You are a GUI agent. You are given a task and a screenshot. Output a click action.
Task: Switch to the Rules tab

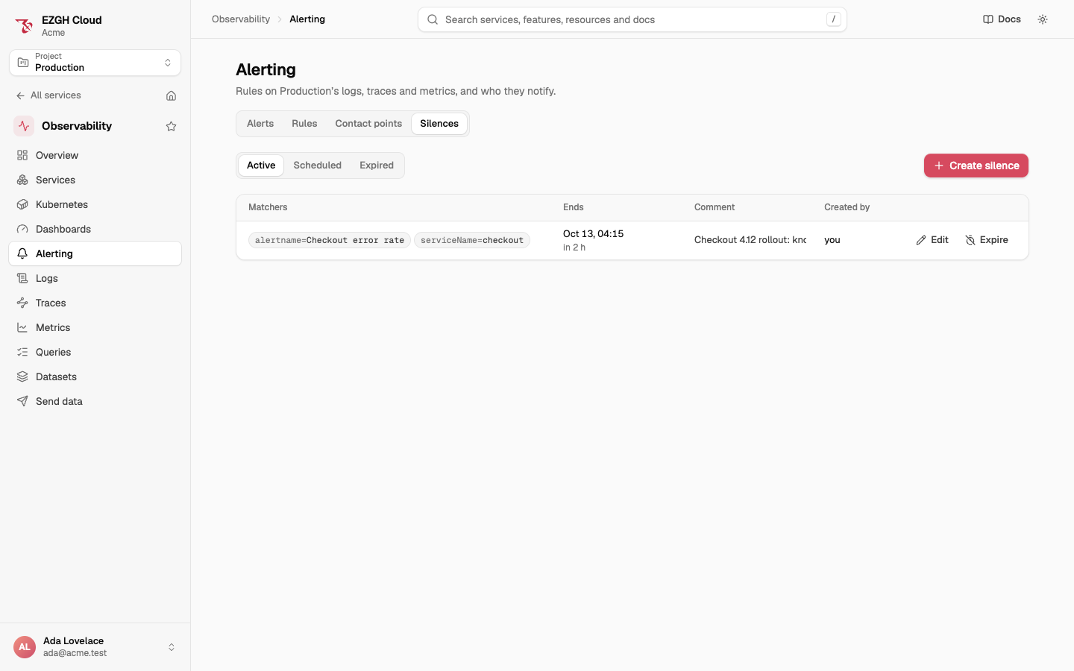pos(304,124)
